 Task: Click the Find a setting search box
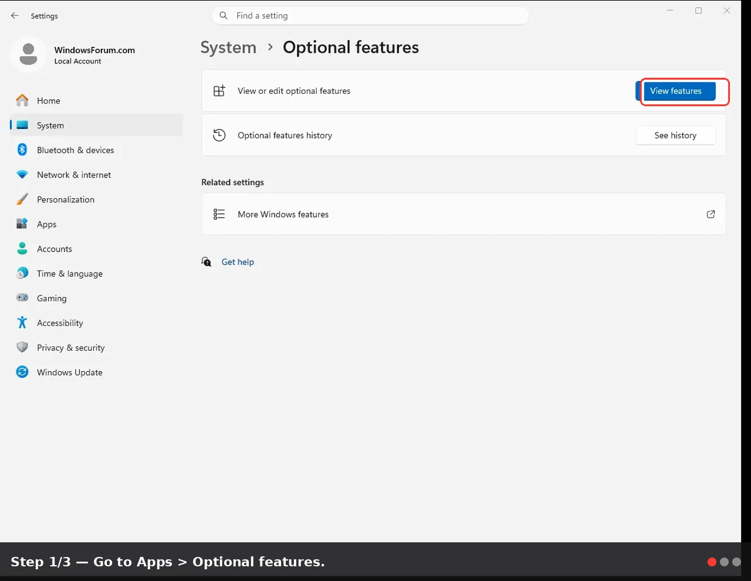(x=370, y=16)
